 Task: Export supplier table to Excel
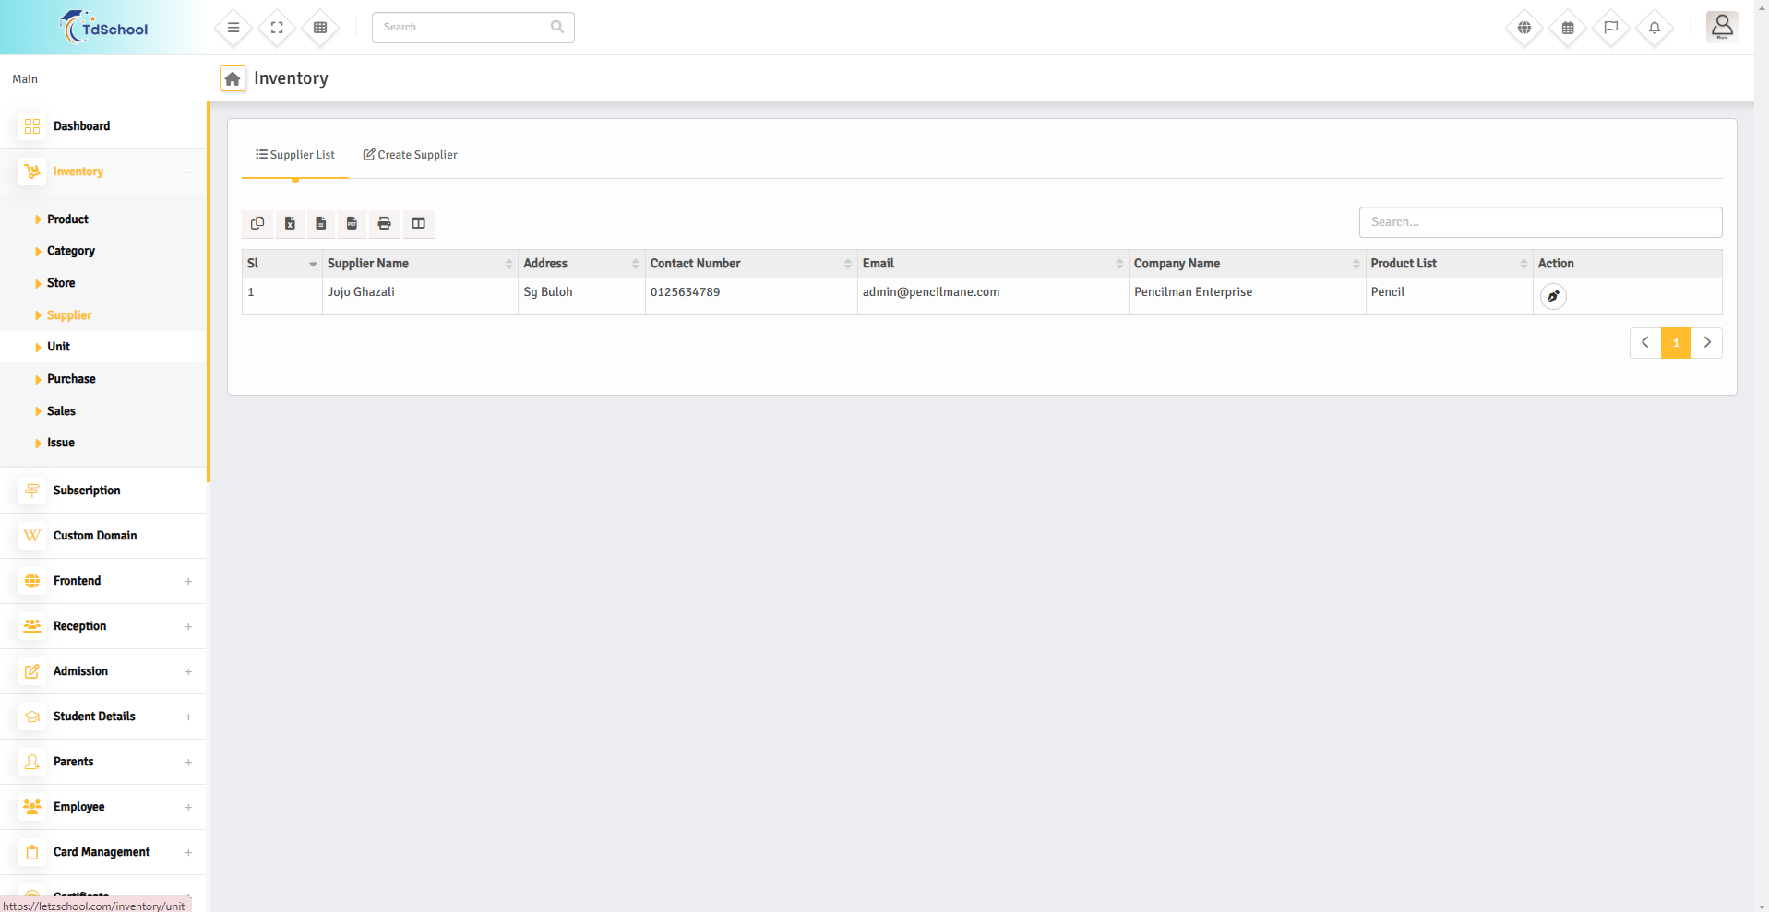coord(290,223)
